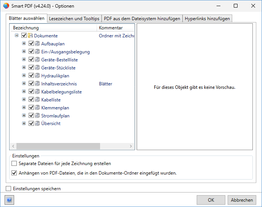Click the help icon at bottom left
Screen dimensions: 262x207
9,200
